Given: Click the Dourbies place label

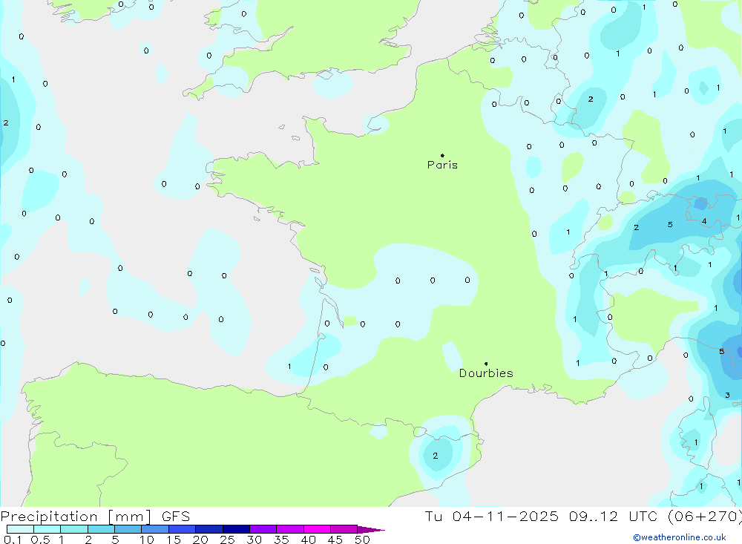Looking at the screenshot, I should pos(486,373).
